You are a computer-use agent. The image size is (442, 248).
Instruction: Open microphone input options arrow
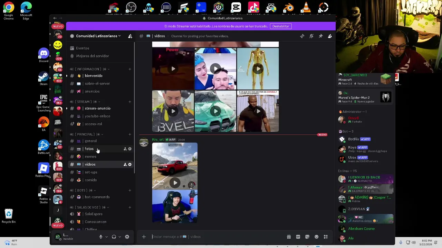[106, 237]
